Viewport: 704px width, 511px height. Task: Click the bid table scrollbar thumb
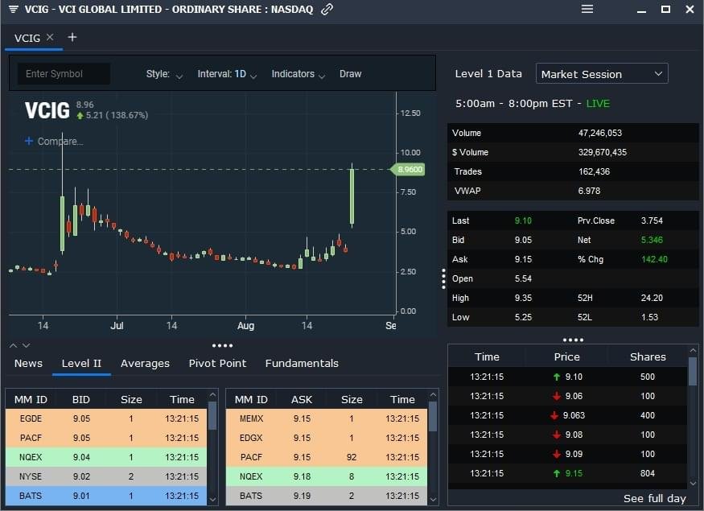coord(213,416)
